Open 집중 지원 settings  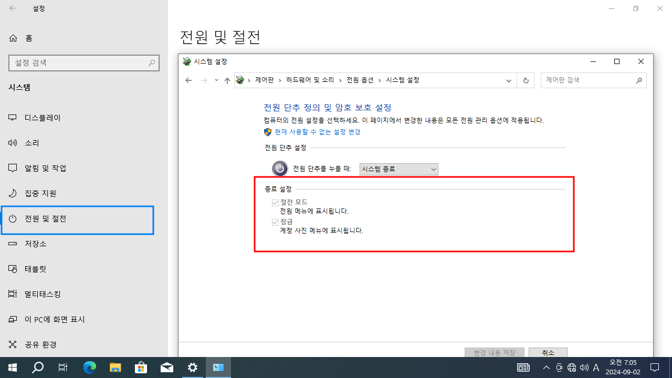[x=84, y=193]
